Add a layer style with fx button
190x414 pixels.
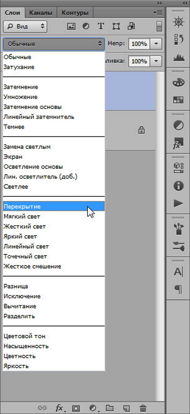click(x=60, y=408)
